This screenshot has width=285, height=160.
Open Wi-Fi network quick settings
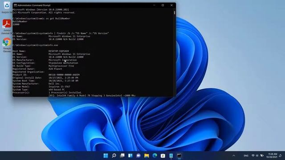pos(253,156)
